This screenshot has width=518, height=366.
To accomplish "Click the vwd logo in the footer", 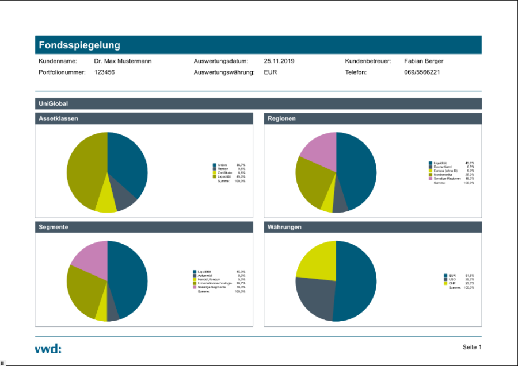I will pyautogui.click(x=48, y=348).
